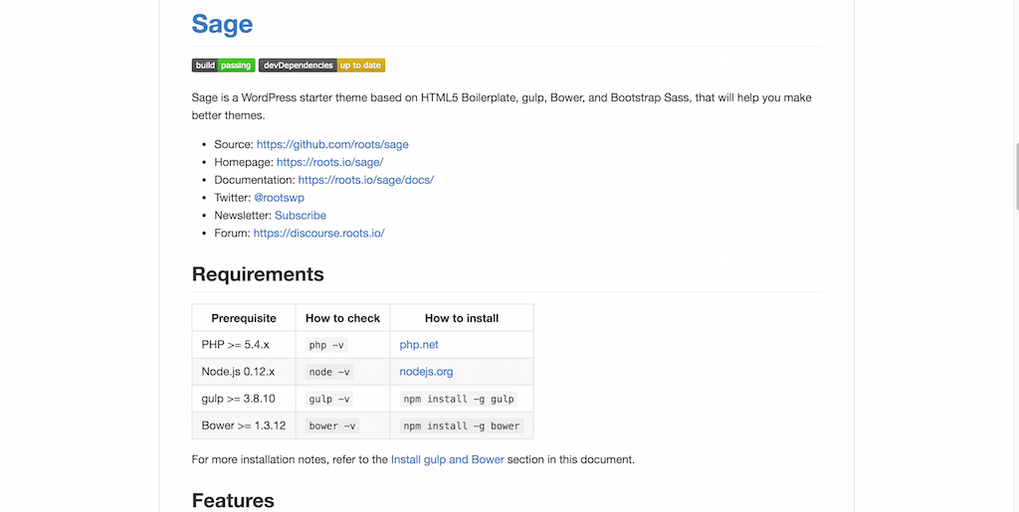Click the php -v code snippet
1019x512 pixels.
(x=326, y=345)
